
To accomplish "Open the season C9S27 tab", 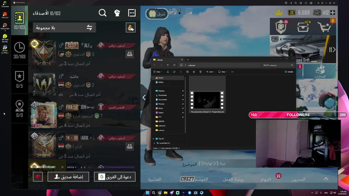I will click(x=194, y=179).
